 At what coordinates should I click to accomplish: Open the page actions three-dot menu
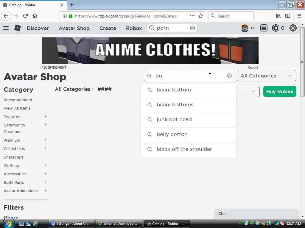192,16
